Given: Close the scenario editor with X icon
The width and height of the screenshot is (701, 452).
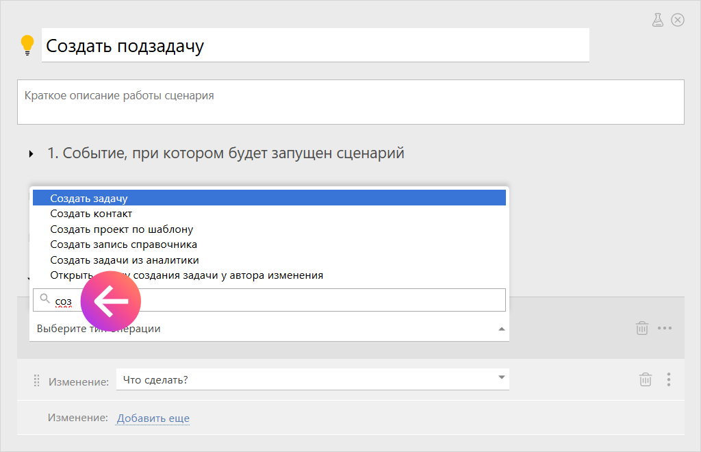Looking at the screenshot, I should [x=678, y=20].
